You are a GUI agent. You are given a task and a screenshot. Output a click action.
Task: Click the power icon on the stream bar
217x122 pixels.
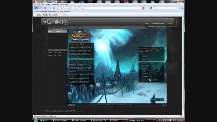[166, 105]
